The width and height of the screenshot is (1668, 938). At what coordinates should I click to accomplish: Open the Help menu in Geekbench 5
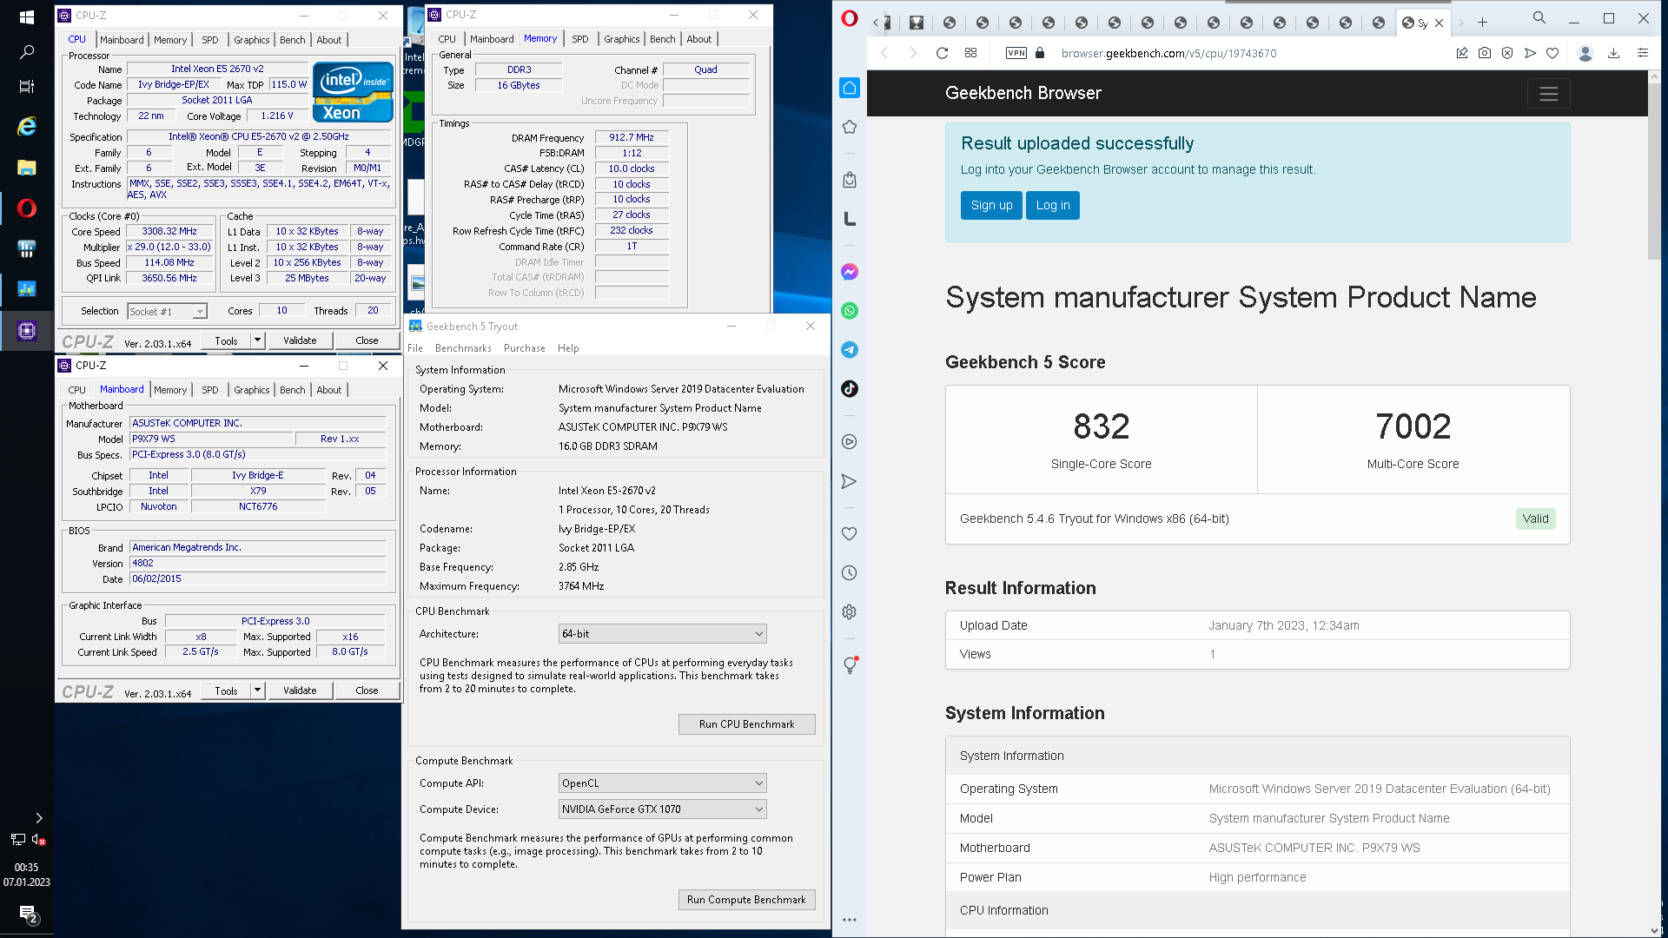(x=568, y=348)
